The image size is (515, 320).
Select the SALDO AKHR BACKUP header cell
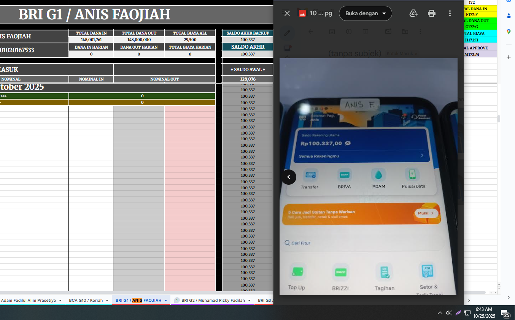(x=248, y=33)
